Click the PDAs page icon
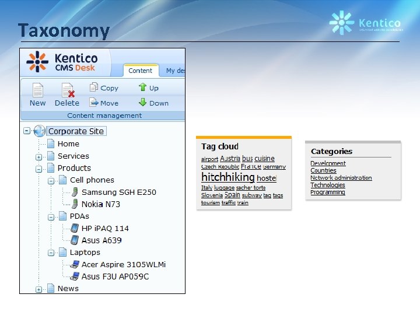The image size is (420, 315). [x=62, y=216]
